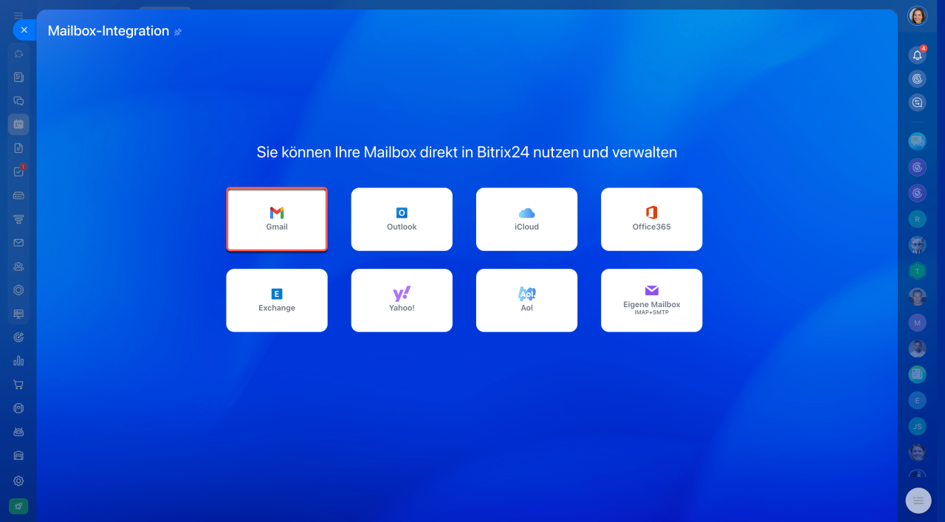This screenshot has width=945, height=522.
Task: Open chat with contact M
Action: click(917, 323)
